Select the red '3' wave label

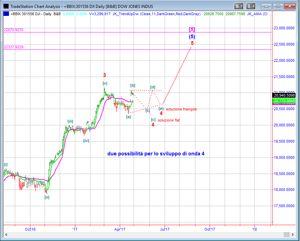(x=105, y=75)
